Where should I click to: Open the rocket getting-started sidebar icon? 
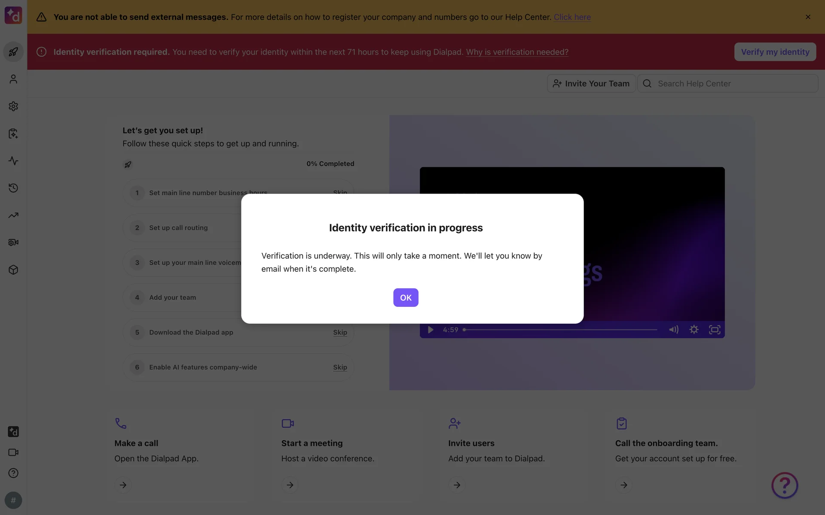click(13, 52)
